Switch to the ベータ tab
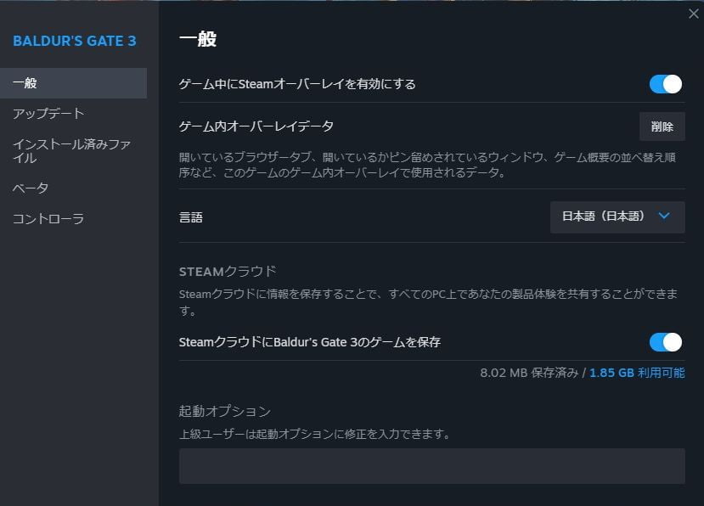This screenshot has width=704, height=506. click(31, 188)
